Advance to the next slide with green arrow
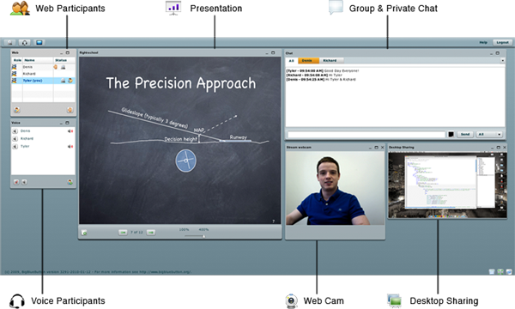 [151, 232]
